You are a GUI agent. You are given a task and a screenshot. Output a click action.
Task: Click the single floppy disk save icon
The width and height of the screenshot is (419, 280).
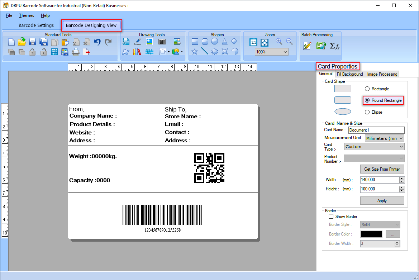pyautogui.click(x=32, y=42)
